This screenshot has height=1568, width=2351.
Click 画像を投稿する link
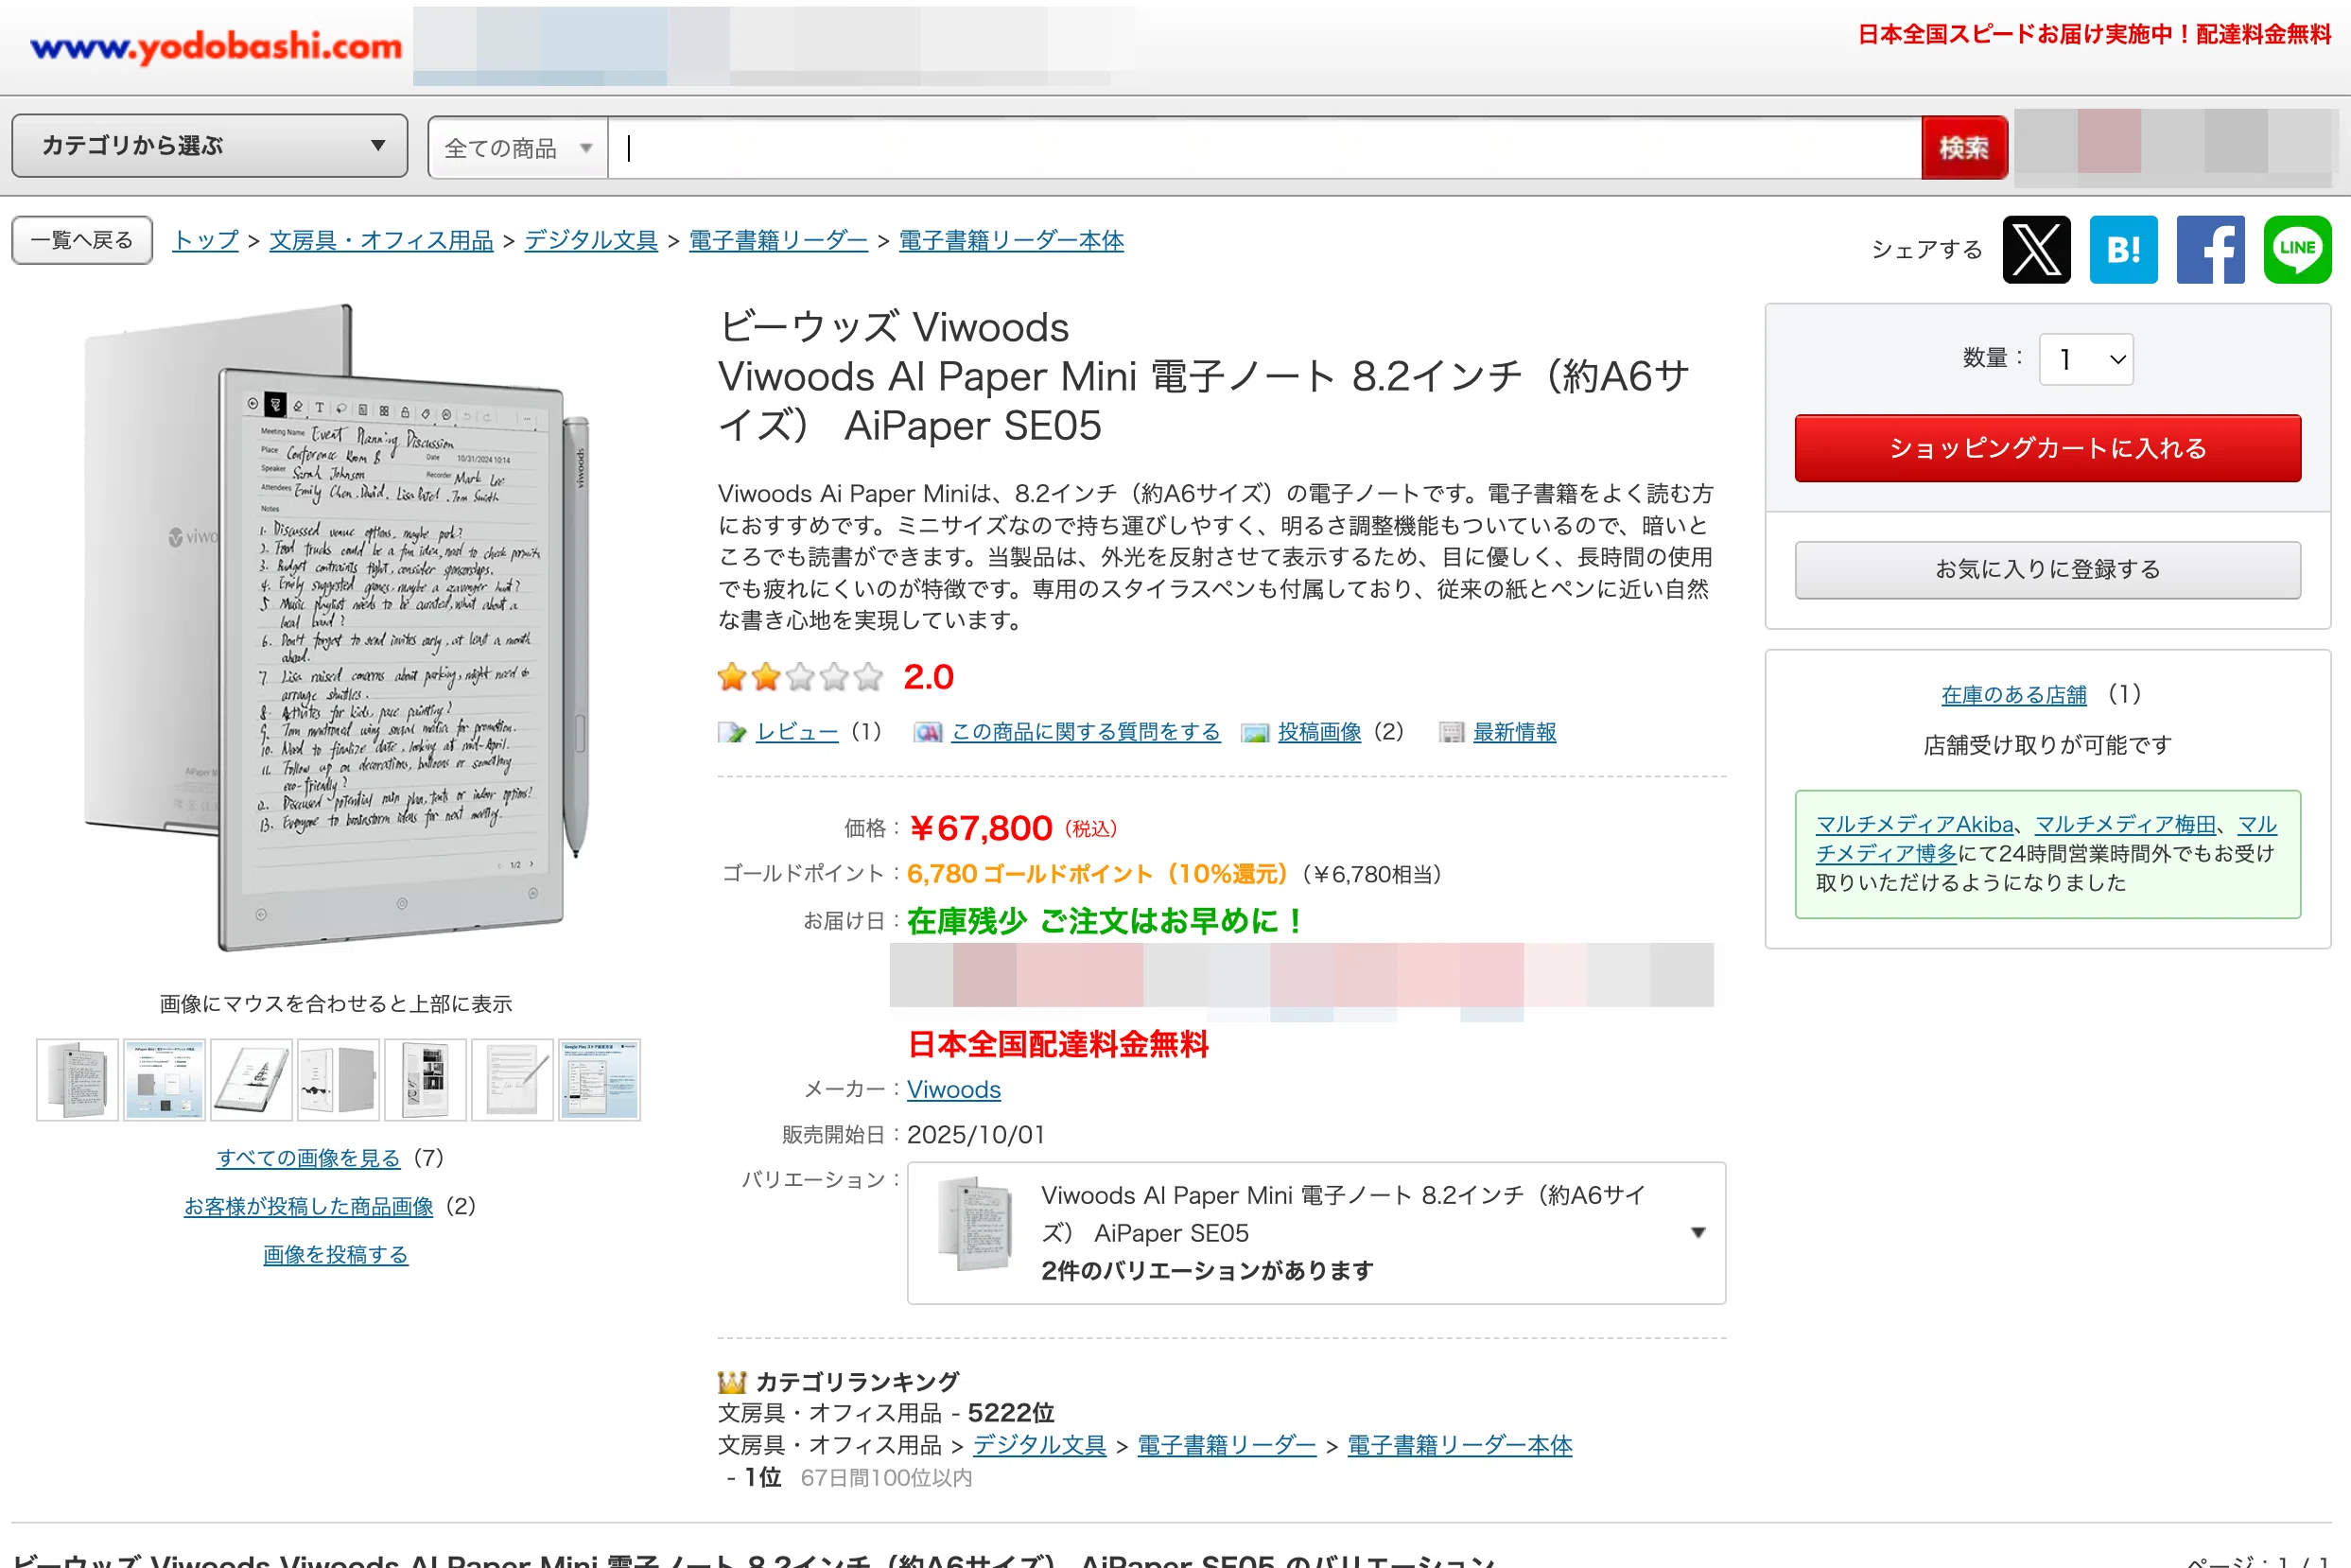tap(335, 1254)
